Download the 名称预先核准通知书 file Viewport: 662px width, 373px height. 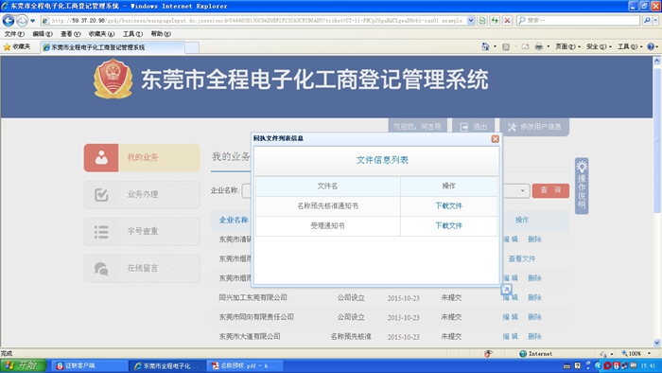point(448,205)
